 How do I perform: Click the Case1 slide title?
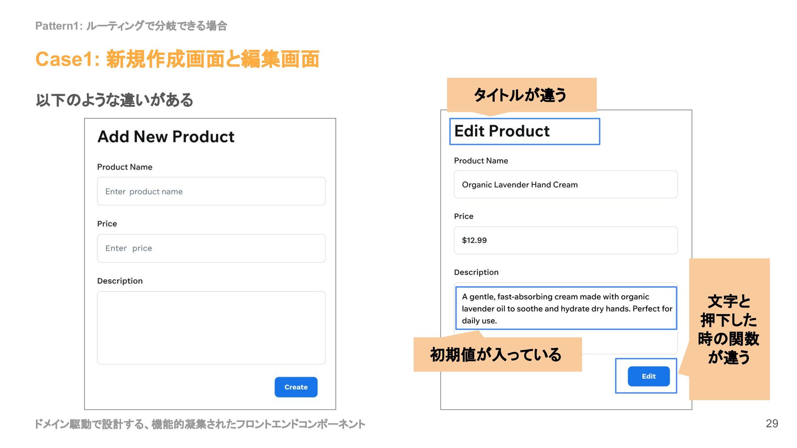pos(177,59)
